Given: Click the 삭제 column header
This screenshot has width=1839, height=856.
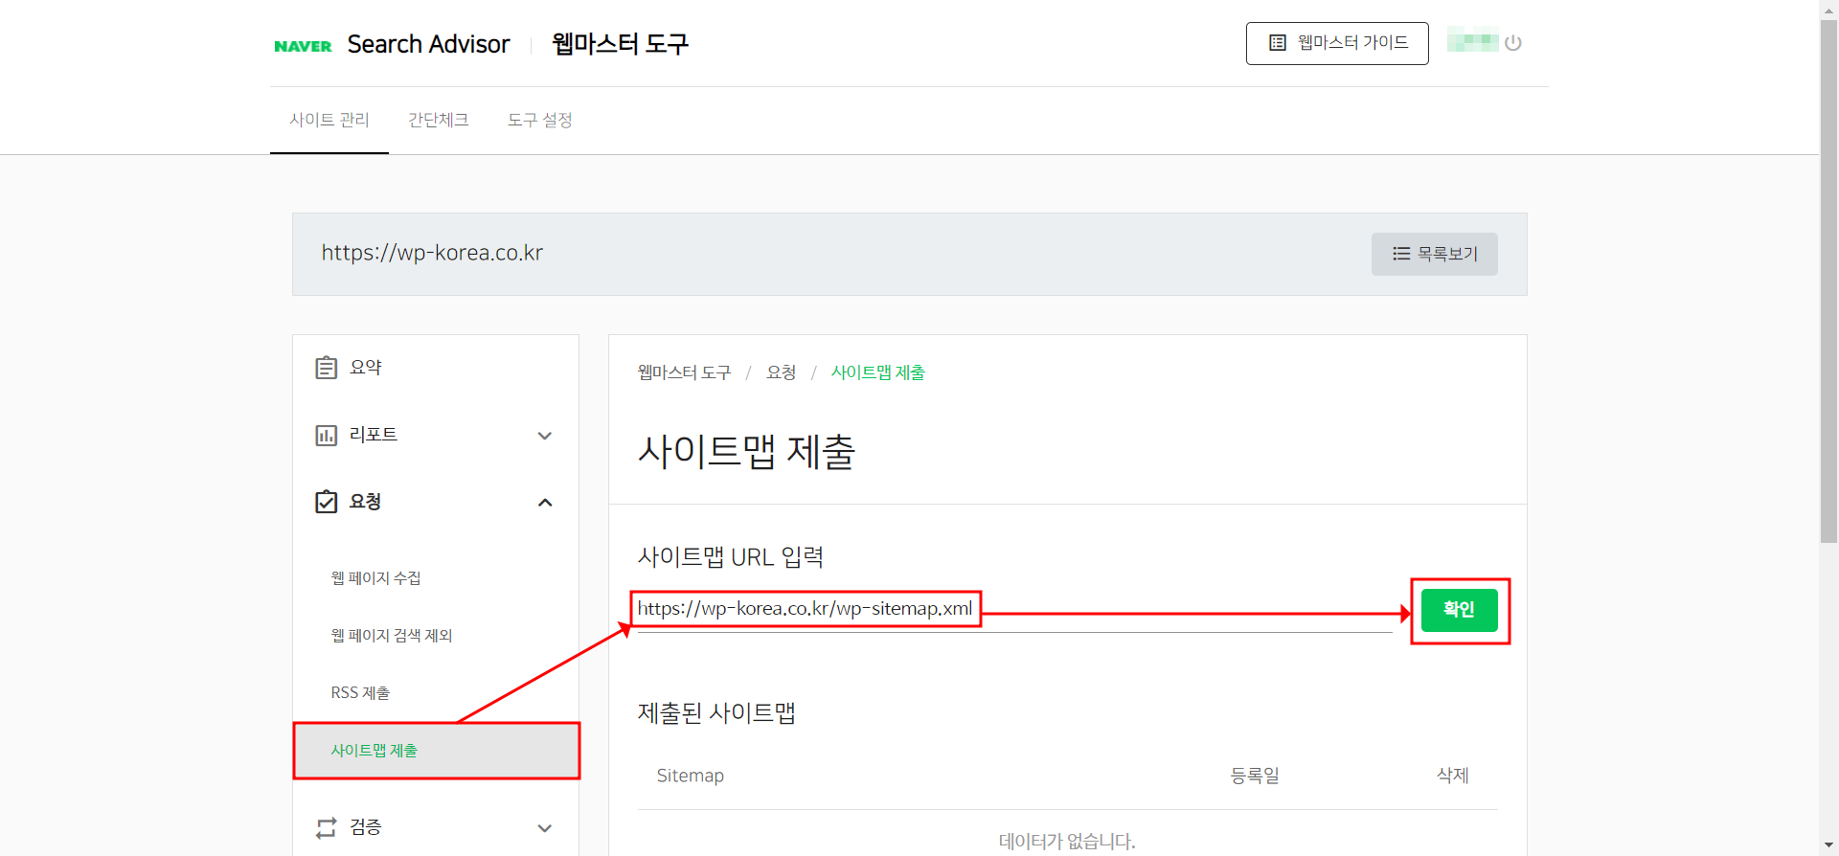Looking at the screenshot, I should coord(1453,776).
